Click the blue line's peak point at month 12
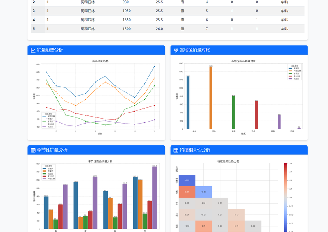This screenshot has height=232, width=328. [155, 66]
